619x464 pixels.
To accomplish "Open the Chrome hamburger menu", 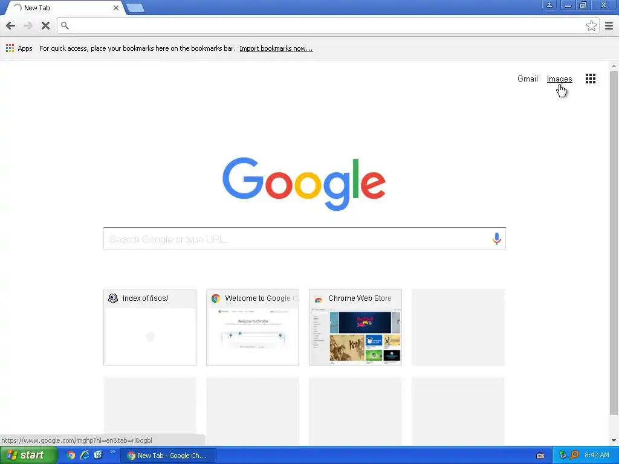I will tap(609, 25).
